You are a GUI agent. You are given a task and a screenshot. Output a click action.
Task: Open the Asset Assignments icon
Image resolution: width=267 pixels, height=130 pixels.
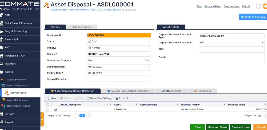click(x=3, y=85)
